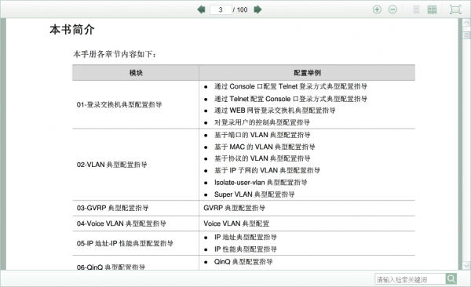Click the 配置举例 column header
Screen dimensions: 471x287
tap(307, 73)
